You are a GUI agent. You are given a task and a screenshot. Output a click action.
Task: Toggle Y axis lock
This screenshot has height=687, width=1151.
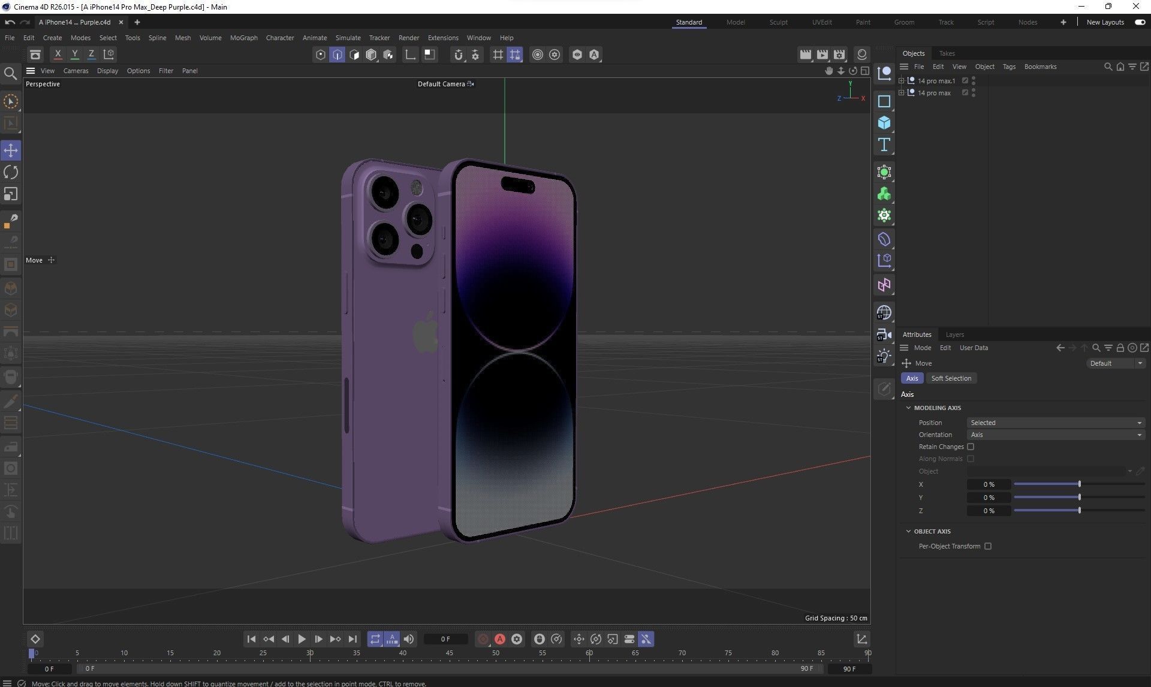(x=74, y=54)
